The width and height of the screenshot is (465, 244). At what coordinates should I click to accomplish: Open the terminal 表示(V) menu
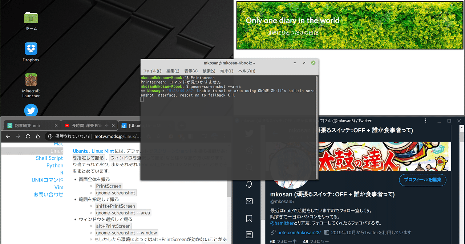click(x=191, y=71)
